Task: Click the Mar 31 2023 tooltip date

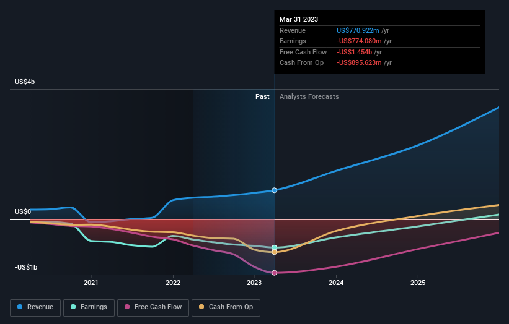Action: [x=299, y=19]
